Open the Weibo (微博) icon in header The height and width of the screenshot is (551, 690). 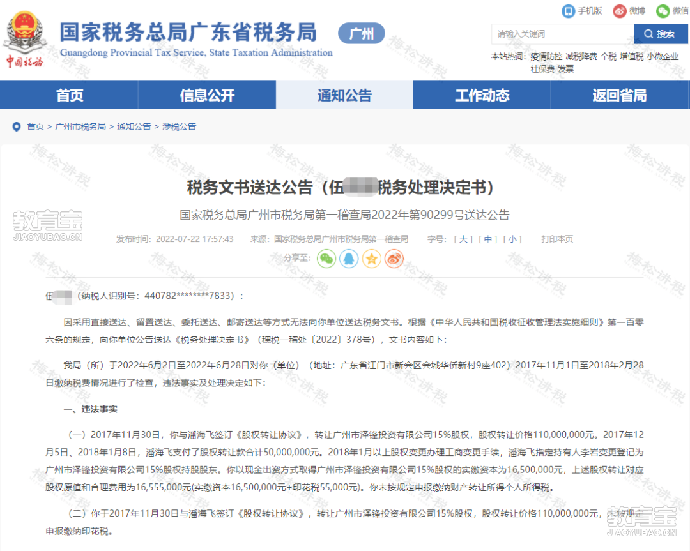(620, 11)
